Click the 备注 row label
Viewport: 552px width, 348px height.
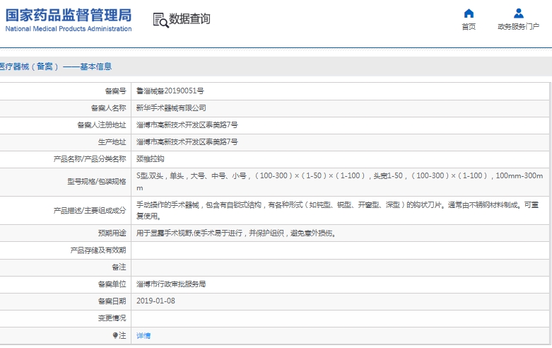click(x=119, y=267)
